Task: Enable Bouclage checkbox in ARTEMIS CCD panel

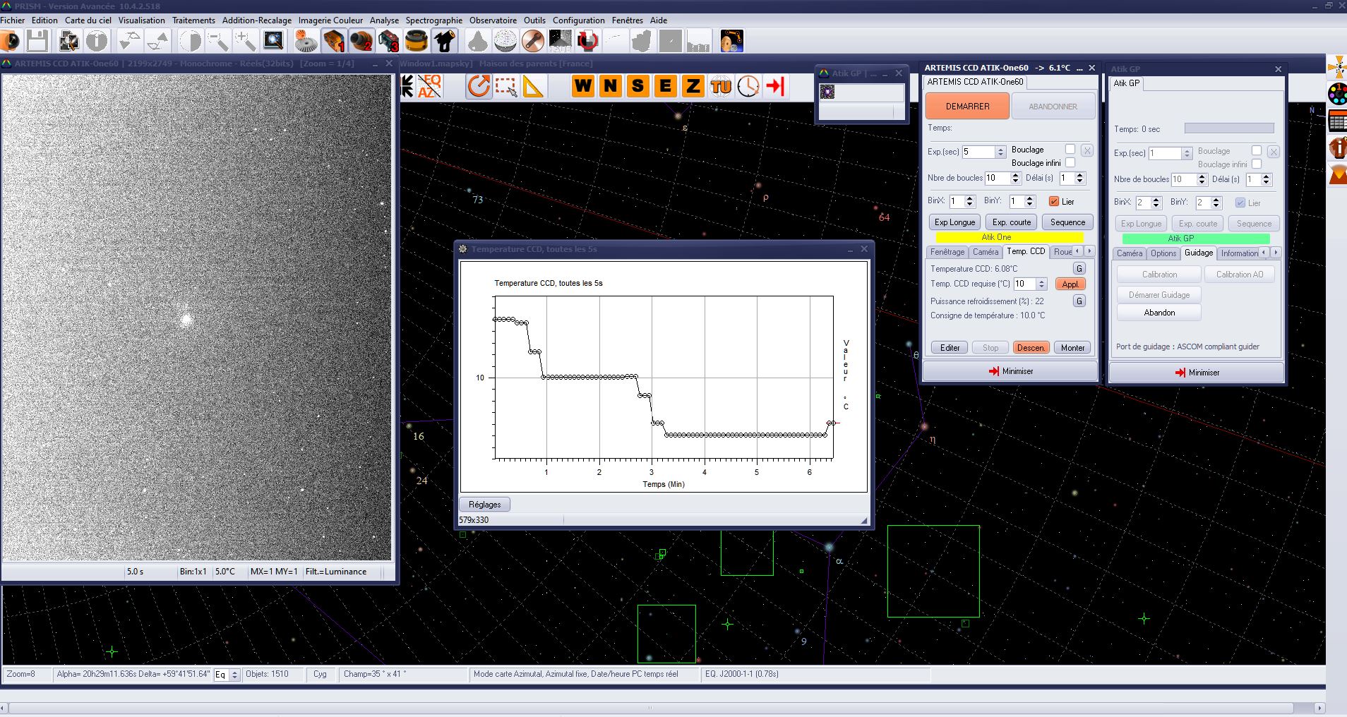Action: tap(1070, 150)
